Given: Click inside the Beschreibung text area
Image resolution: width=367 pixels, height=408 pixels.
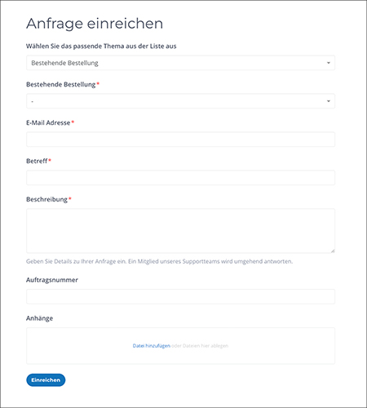Looking at the screenshot, I should [180, 231].
